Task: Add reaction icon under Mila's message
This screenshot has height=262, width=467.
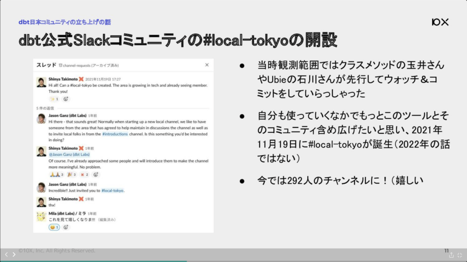Action: [x=66, y=227]
